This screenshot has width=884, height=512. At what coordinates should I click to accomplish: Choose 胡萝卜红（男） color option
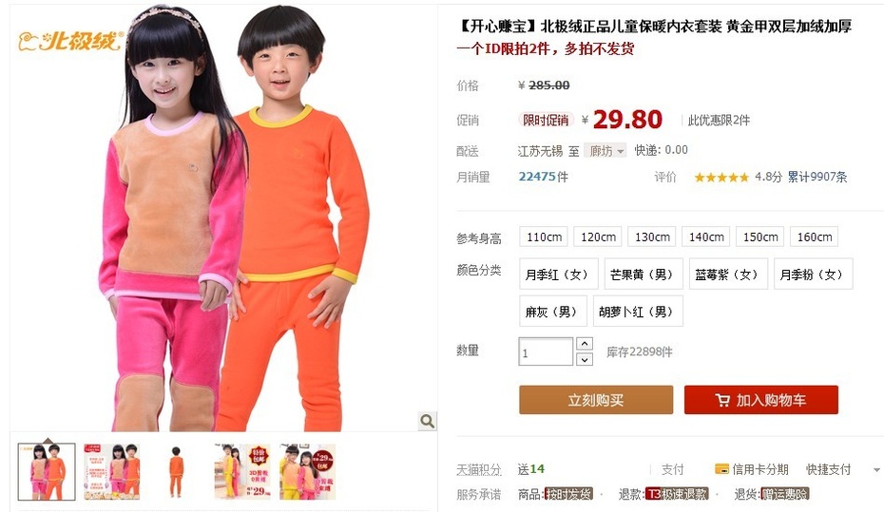638,312
